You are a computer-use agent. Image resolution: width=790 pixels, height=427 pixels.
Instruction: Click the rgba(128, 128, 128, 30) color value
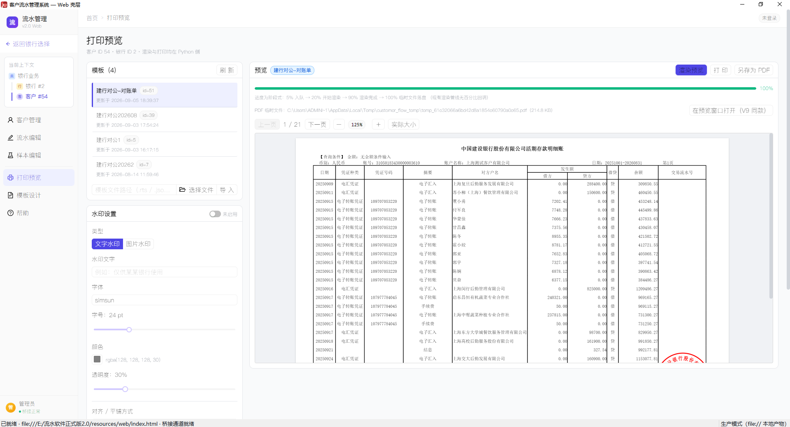pos(133,360)
